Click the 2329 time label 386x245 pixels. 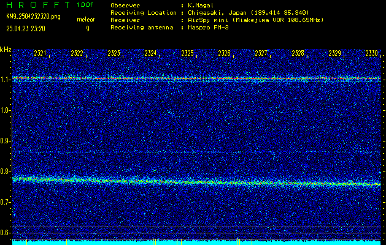tap(335, 53)
